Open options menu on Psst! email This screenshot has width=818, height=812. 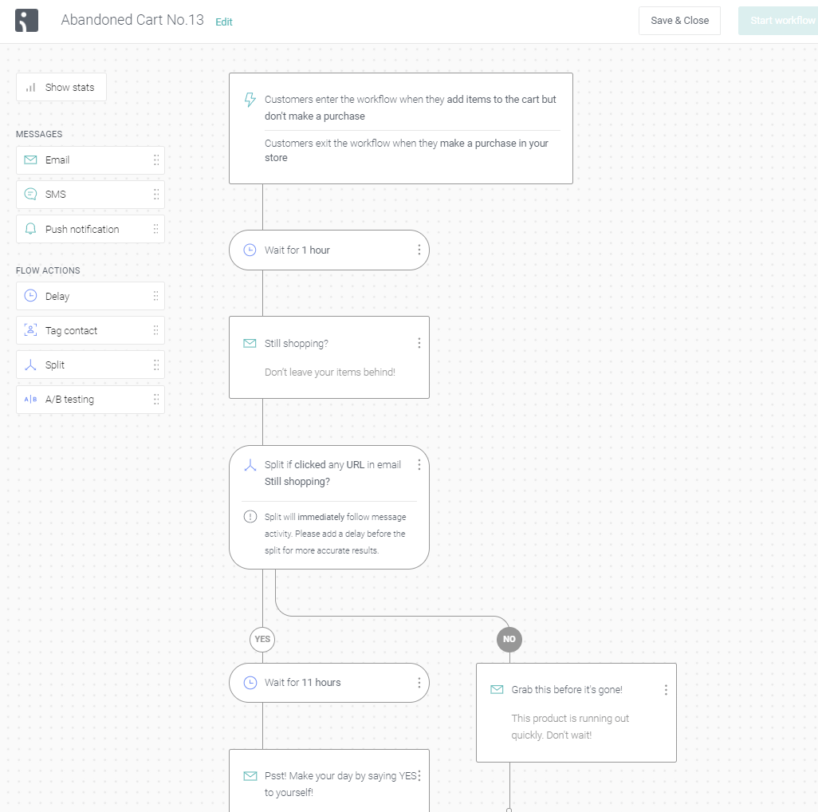point(419,776)
